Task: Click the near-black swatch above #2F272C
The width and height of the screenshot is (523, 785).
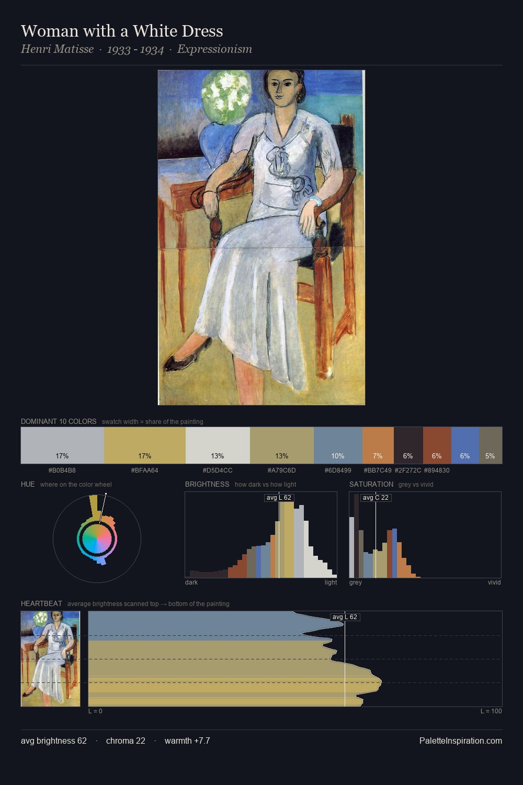Action: pos(408,445)
